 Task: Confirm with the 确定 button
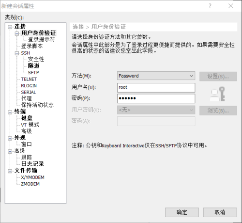click(x=182, y=212)
